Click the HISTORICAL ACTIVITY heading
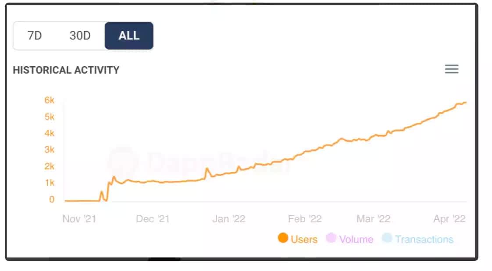The width and height of the screenshot is (492, 271). click(x=66, y=70)
